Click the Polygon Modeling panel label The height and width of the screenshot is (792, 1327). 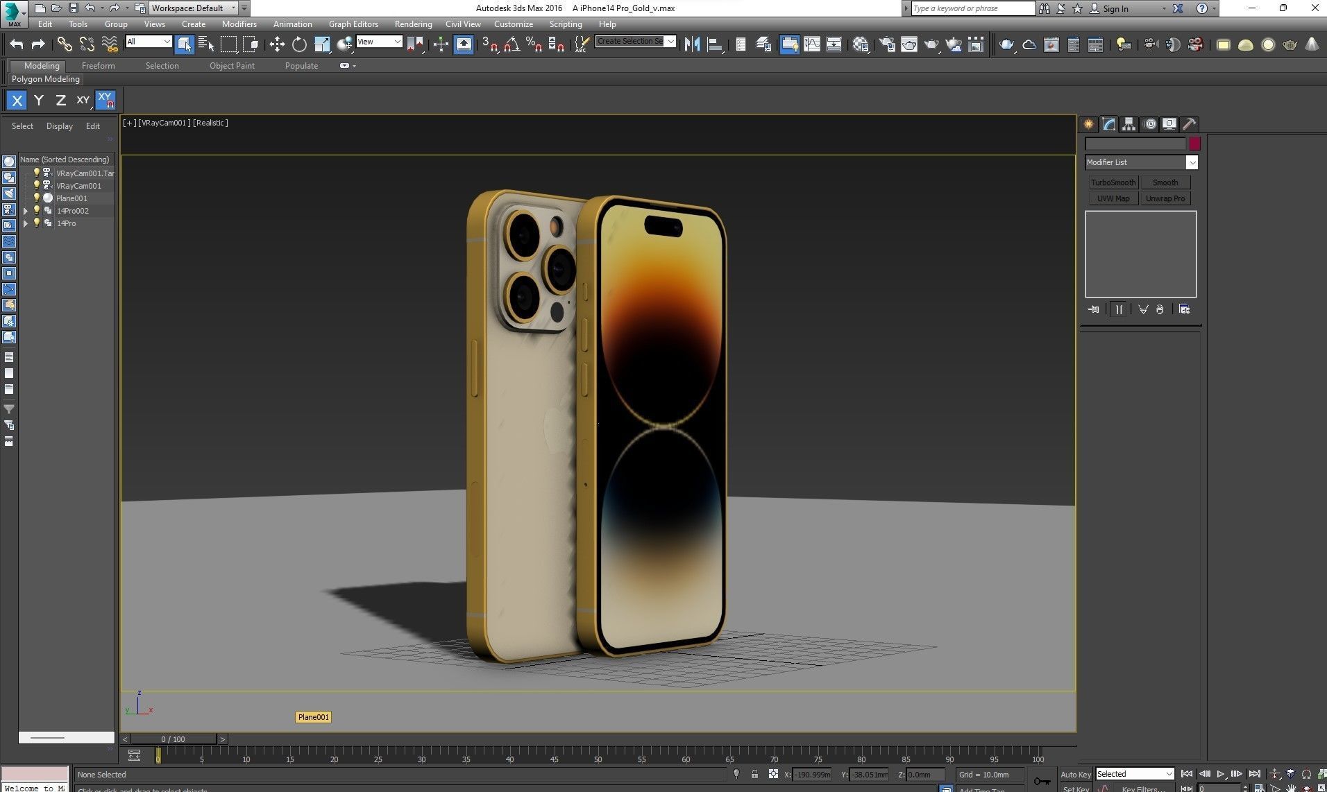coord(46,79)
